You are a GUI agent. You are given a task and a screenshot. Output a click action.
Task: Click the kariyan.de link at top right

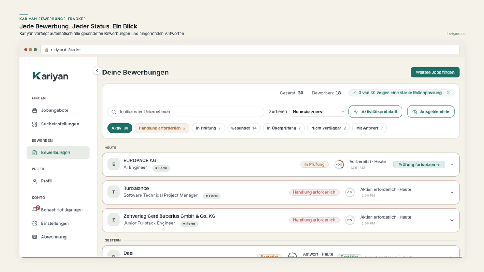pyautogui.click(x=456, y=34)
